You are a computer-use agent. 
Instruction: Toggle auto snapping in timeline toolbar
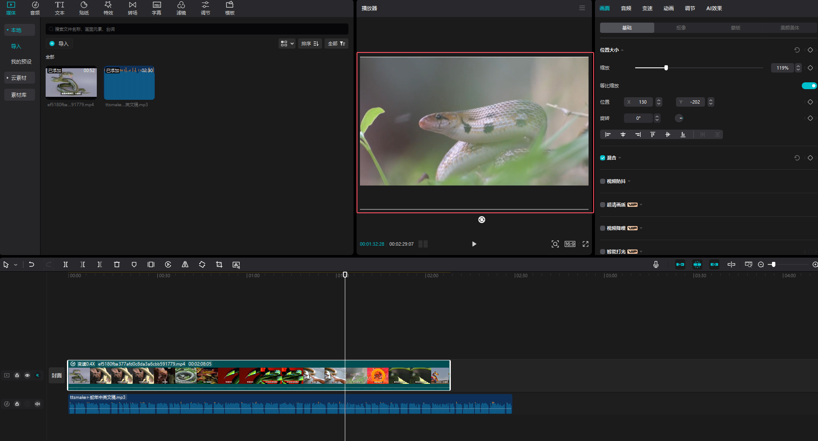click(x=697, y=264)
